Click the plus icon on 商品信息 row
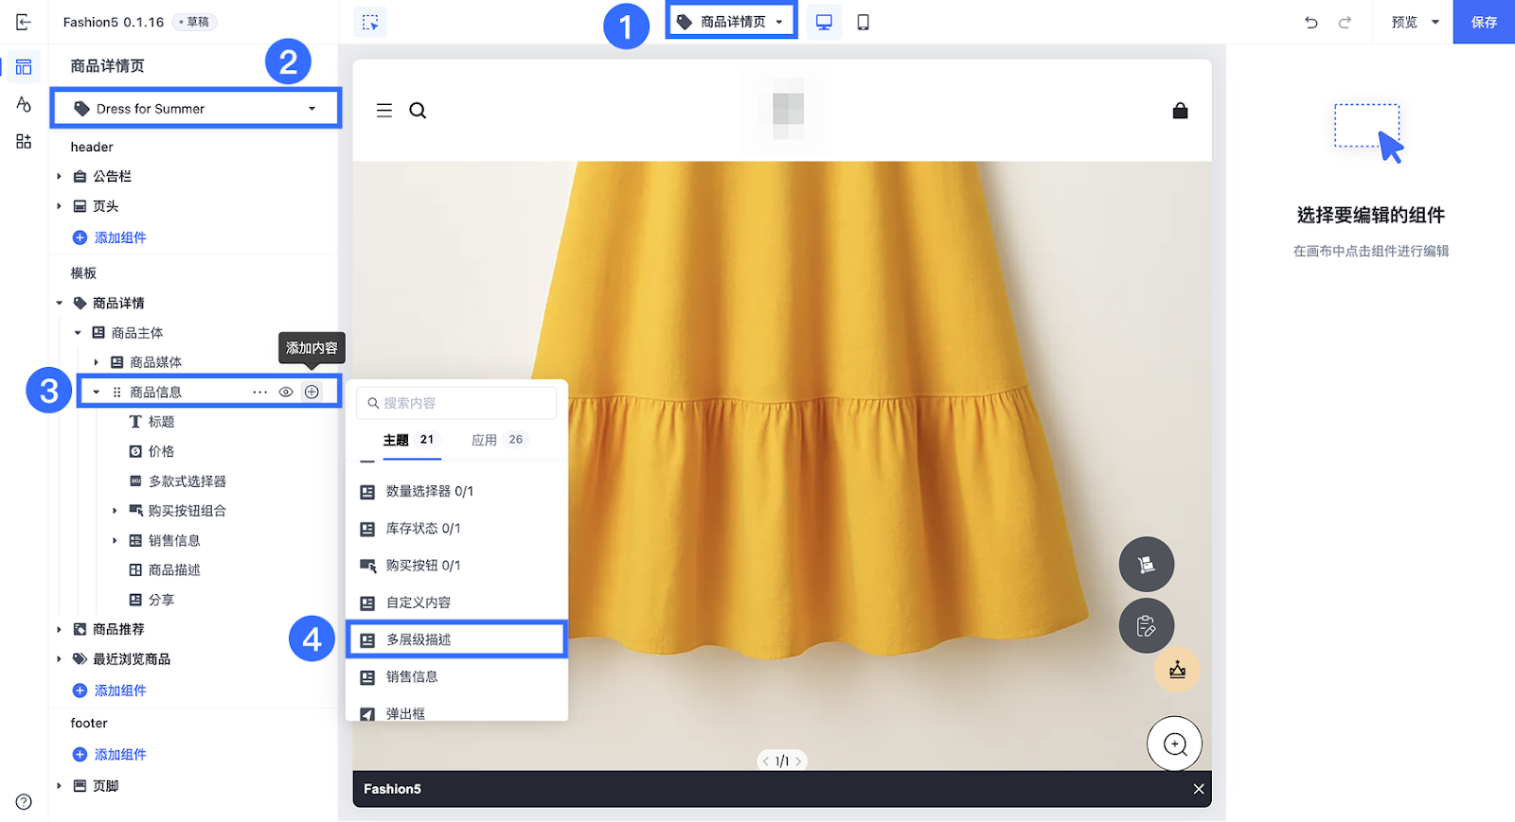Screen dimensions: 1515x822 point(312,392)
